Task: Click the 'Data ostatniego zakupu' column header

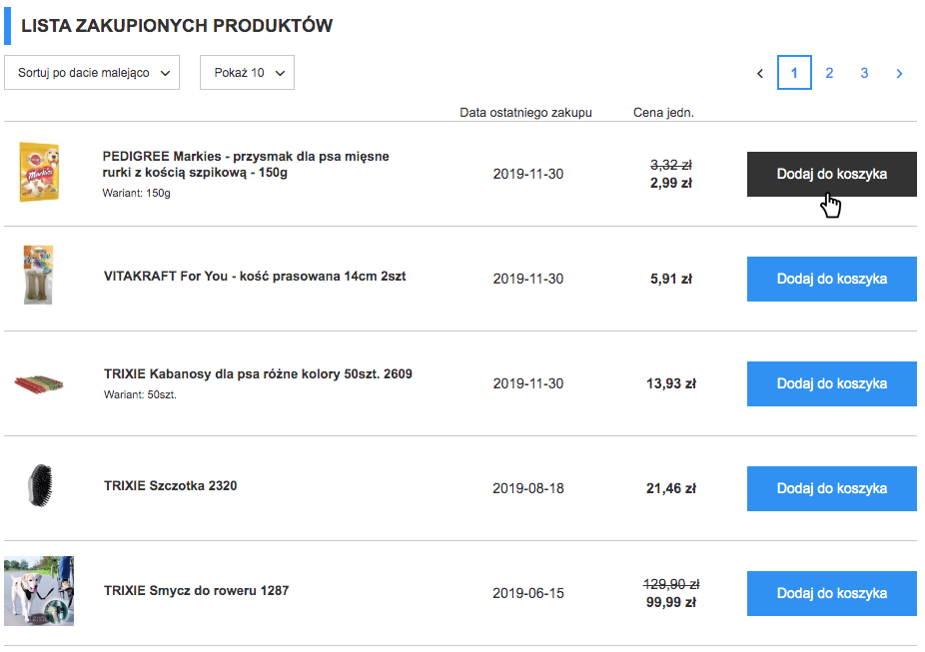Action: (x=525, y=113)
